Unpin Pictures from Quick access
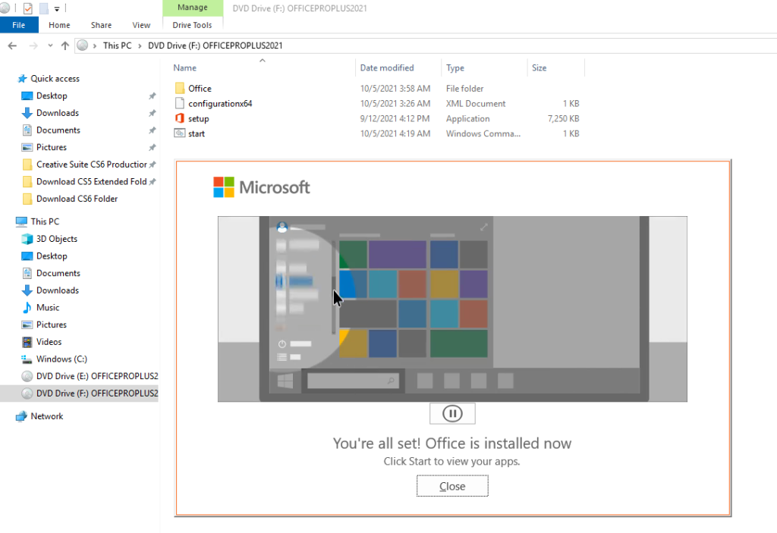This screenshot has width=777, height=533. [152, 147]
